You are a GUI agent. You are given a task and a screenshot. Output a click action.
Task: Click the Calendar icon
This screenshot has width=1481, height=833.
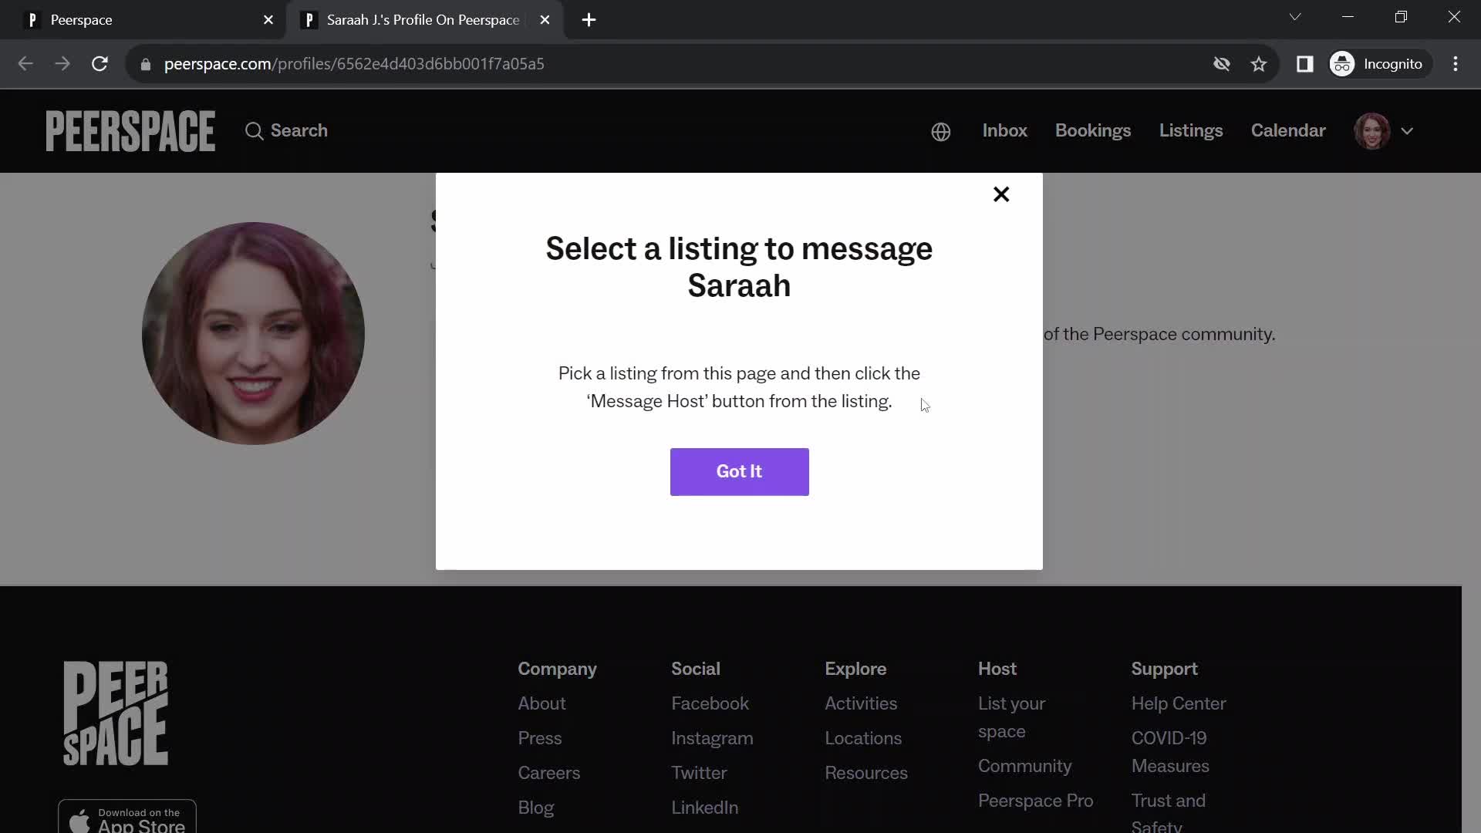tap(1287, 130)
